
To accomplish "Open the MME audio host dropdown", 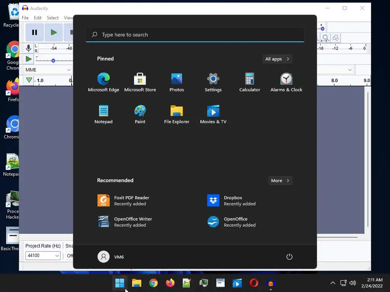I will click(48, 70).
